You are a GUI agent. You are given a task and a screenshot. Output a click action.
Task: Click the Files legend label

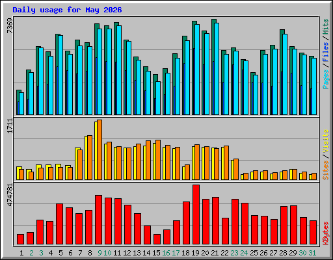click(326, 52)
